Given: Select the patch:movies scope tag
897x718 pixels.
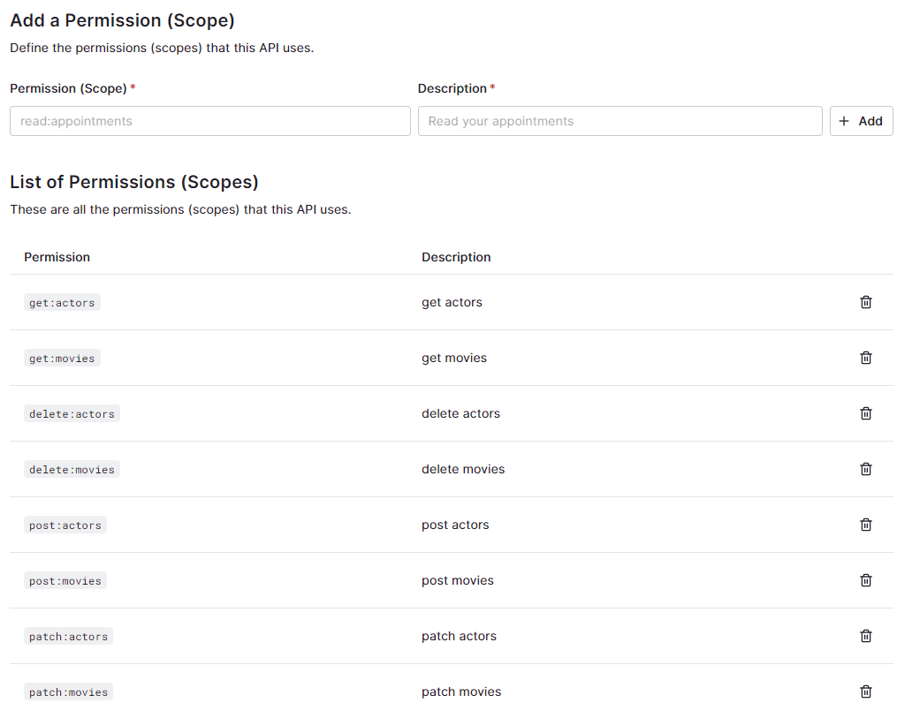Looking at the screenshot, I should click(x=68, y=692).
